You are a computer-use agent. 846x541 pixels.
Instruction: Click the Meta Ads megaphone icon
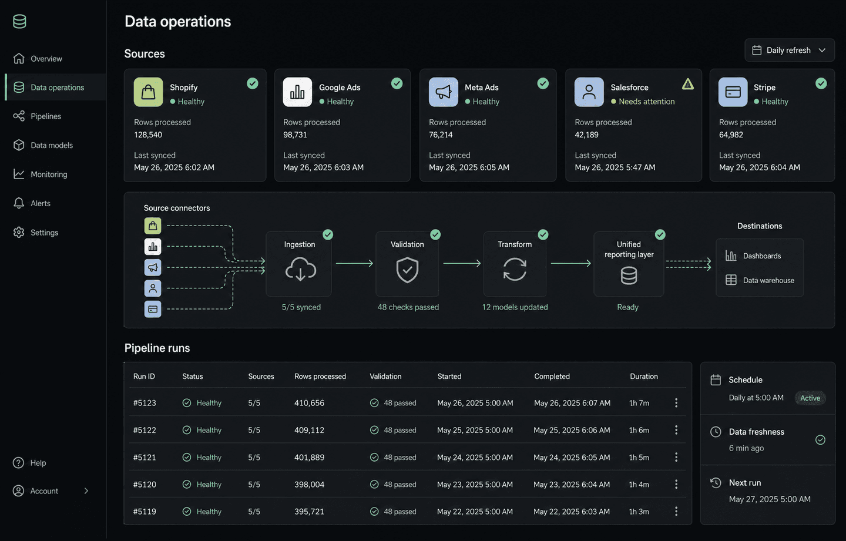(x=444, y=92)
